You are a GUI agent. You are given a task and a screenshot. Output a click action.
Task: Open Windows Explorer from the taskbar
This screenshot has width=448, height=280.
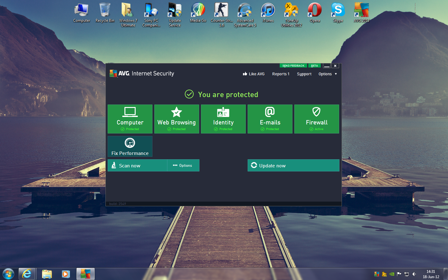coord(47,274)
